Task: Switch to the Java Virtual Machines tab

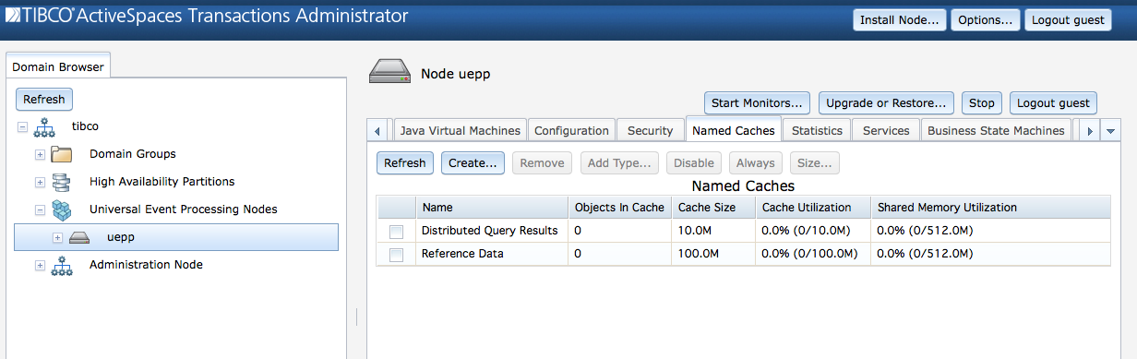Action: pyautogui.click(x=461, y=131)
